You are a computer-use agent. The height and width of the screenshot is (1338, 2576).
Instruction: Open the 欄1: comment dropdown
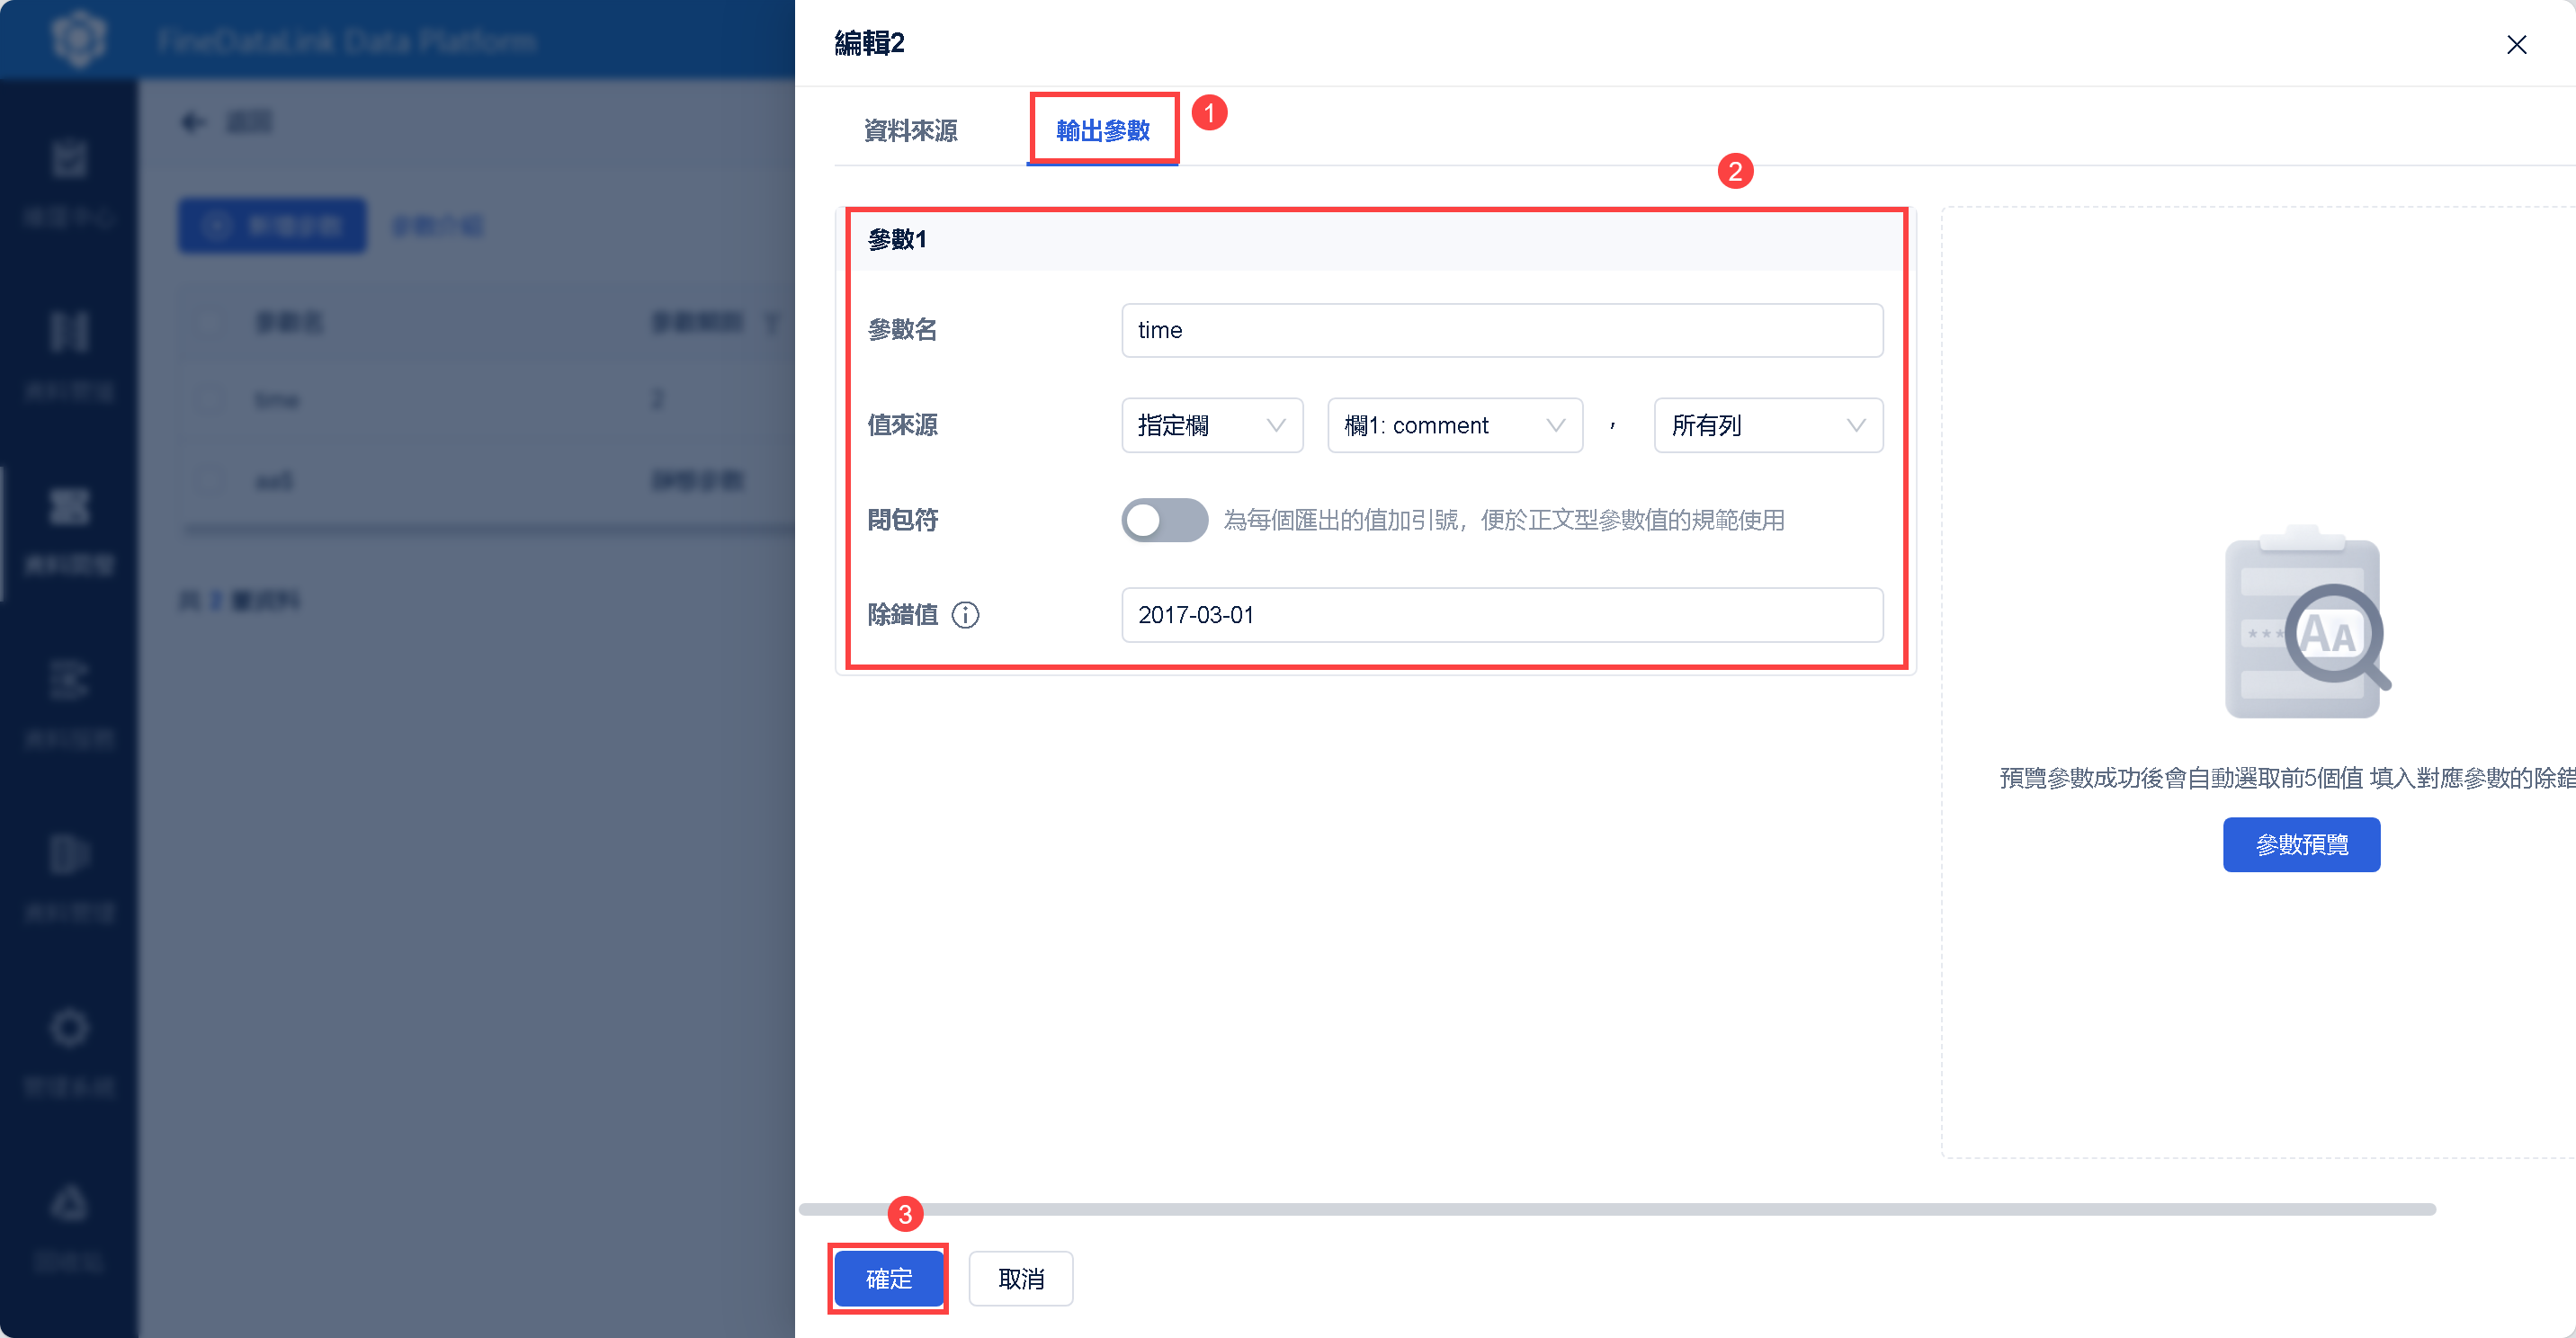point(1454,425)
